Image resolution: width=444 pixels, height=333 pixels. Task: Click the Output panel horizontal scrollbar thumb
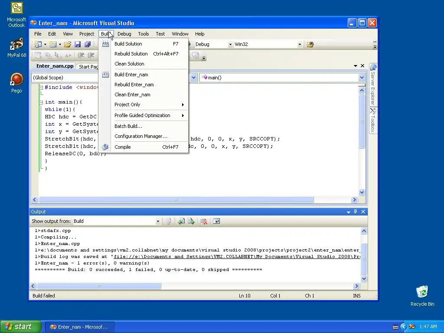tap(99, 286)
